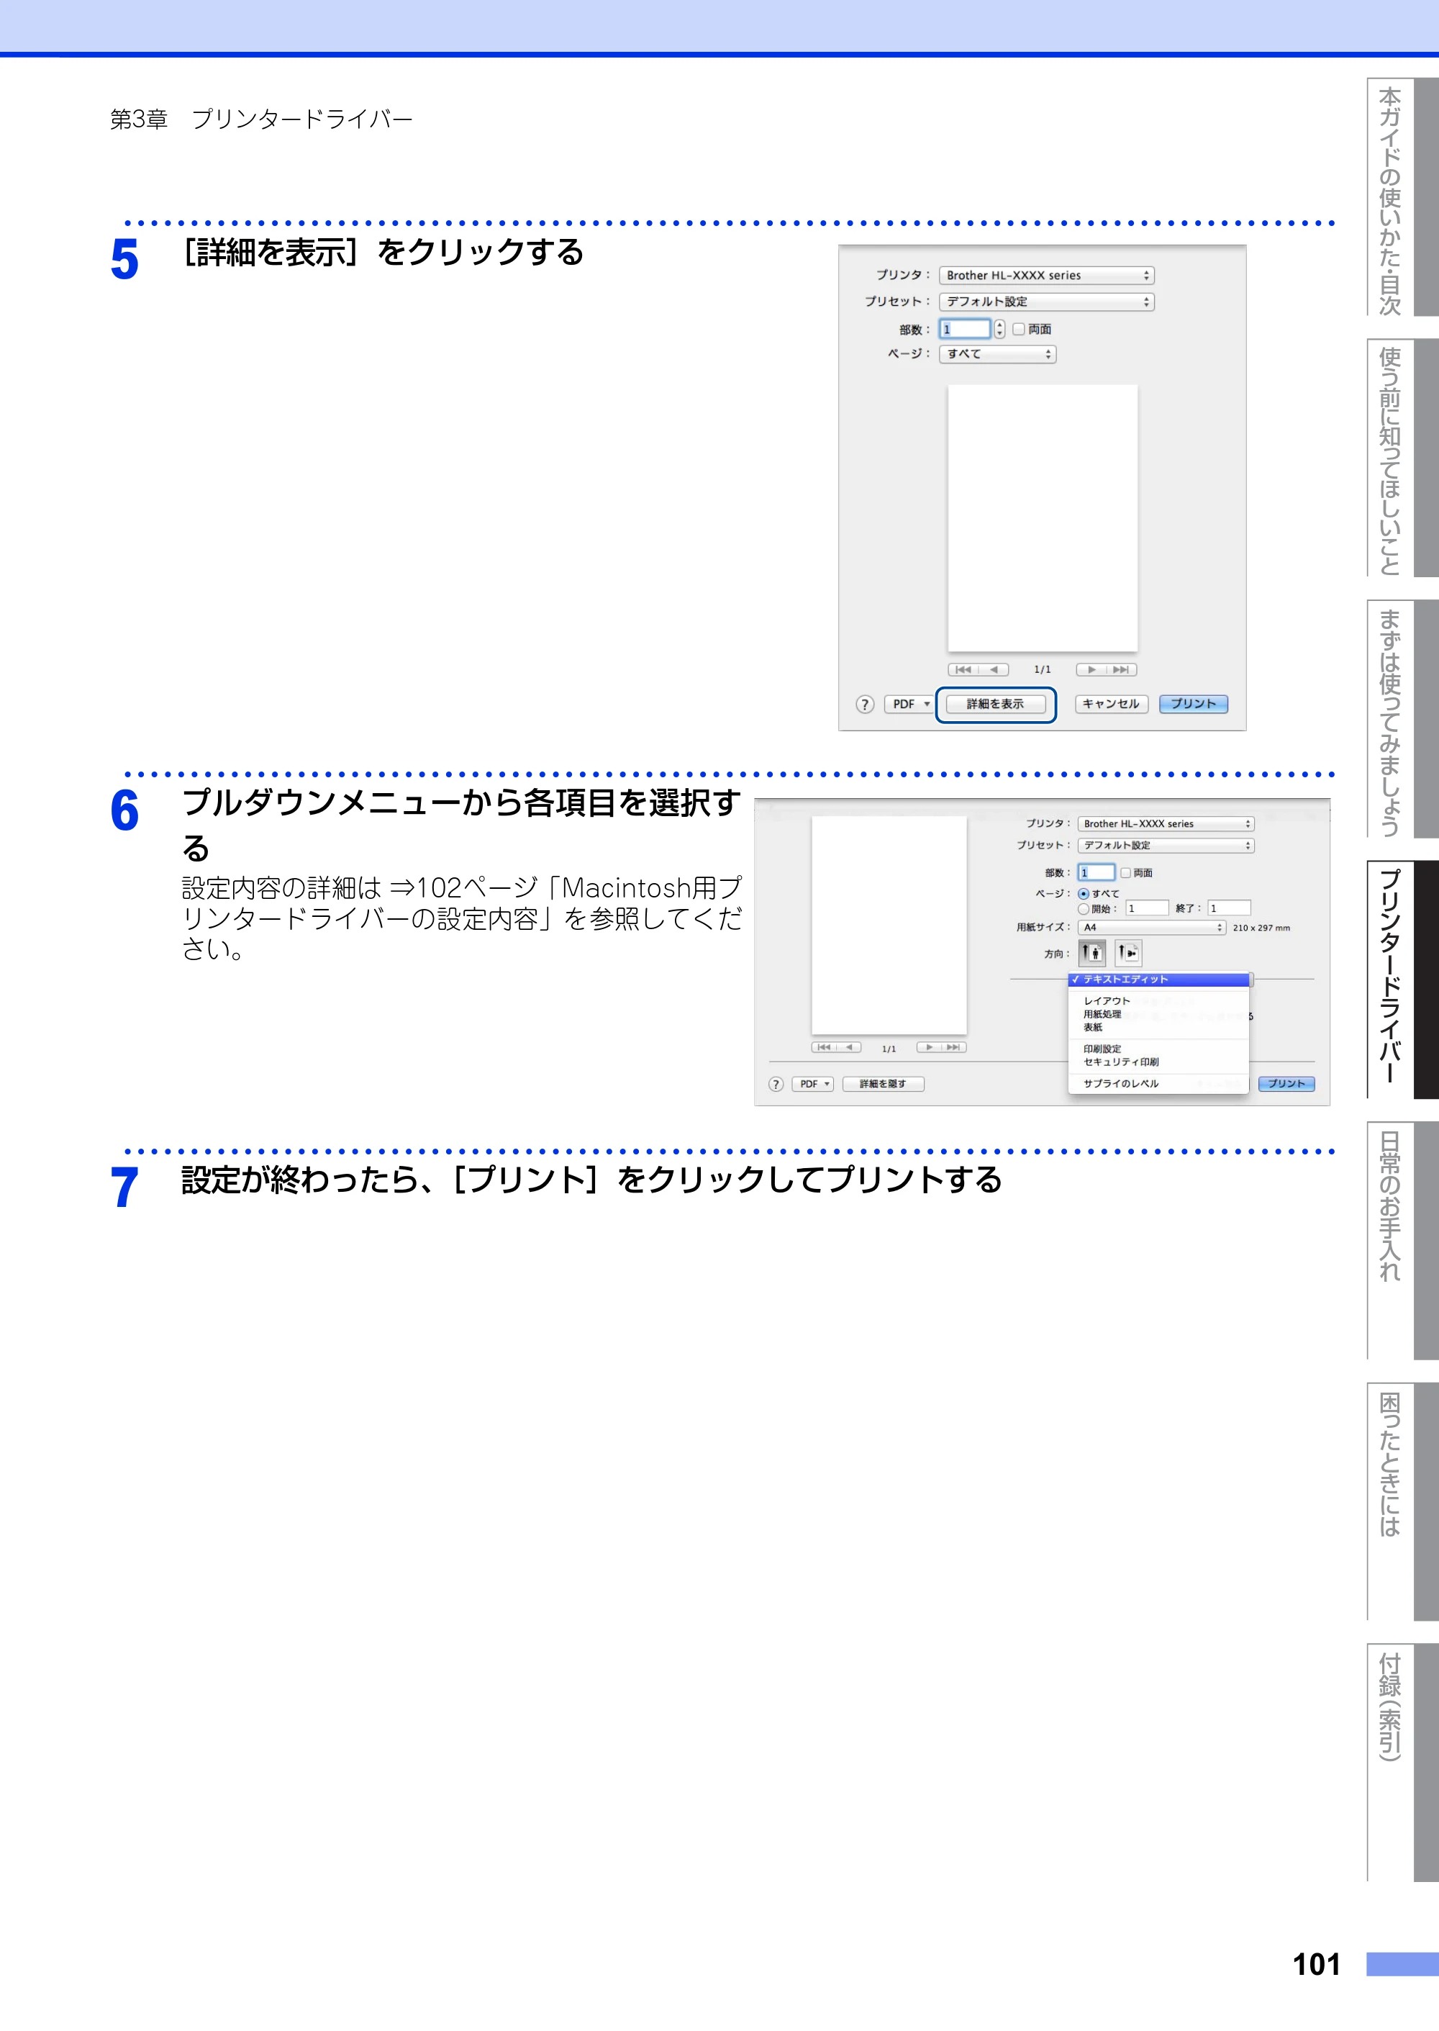Open PDF dropdown in step 6 dialog
This screenshot has height=2031, width=1439.
click(812, 1084)
